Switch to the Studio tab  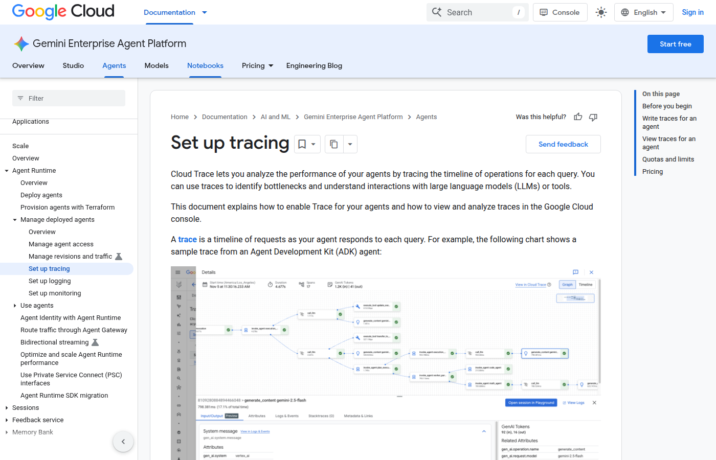73,65
